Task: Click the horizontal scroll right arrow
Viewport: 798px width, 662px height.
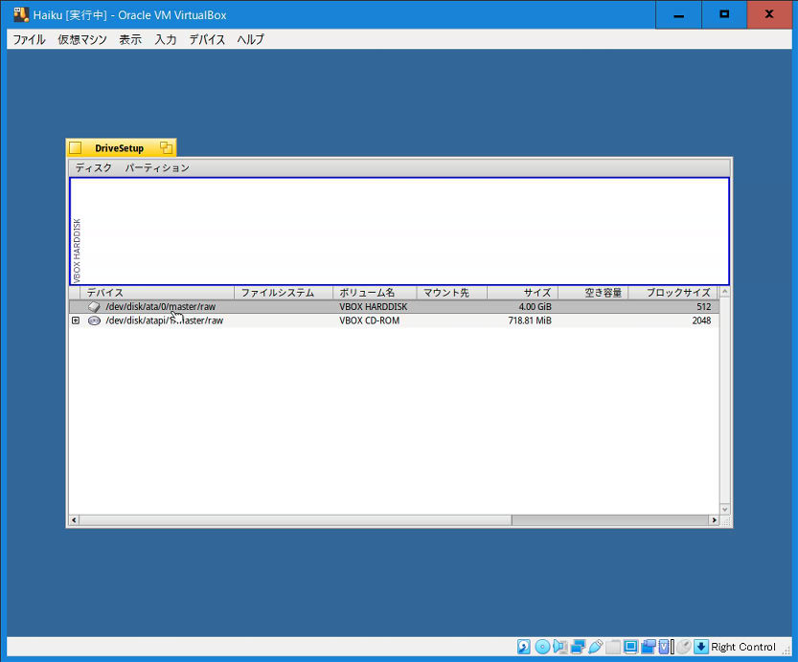Action: [714, 519]
